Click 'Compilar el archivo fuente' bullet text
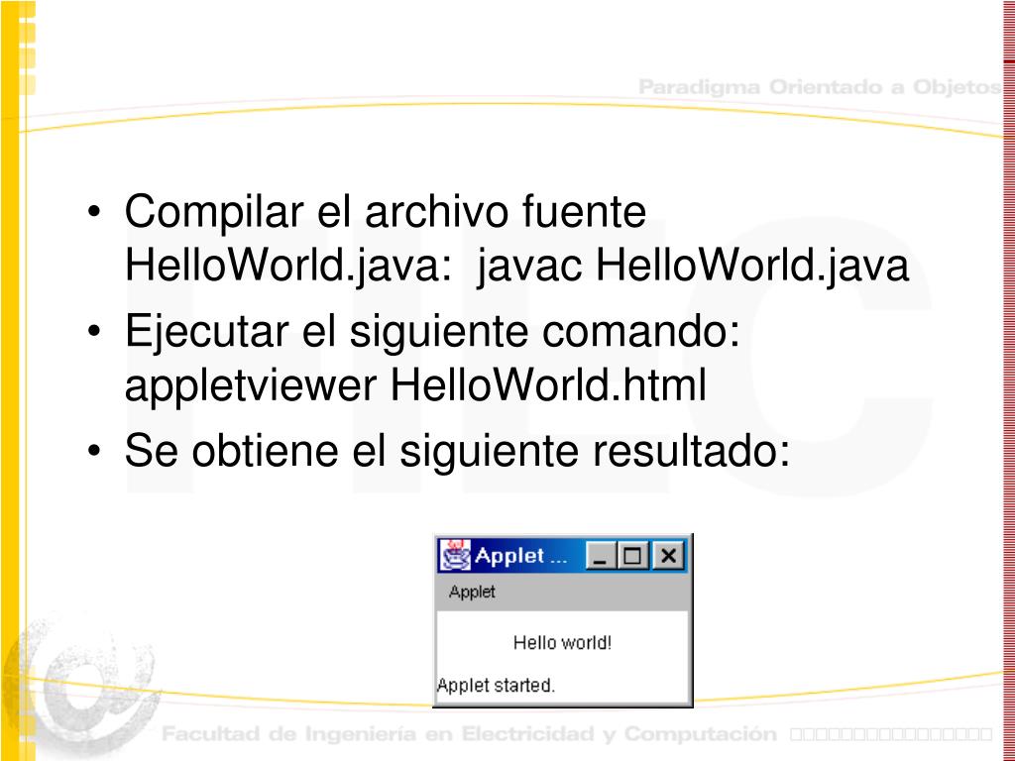Viewport: 1015px width, 761px height. (x=386, y=211)
